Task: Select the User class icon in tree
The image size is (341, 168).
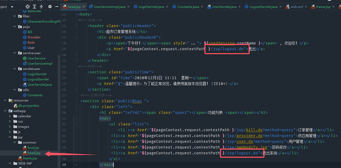Action: tap(25, 48)
